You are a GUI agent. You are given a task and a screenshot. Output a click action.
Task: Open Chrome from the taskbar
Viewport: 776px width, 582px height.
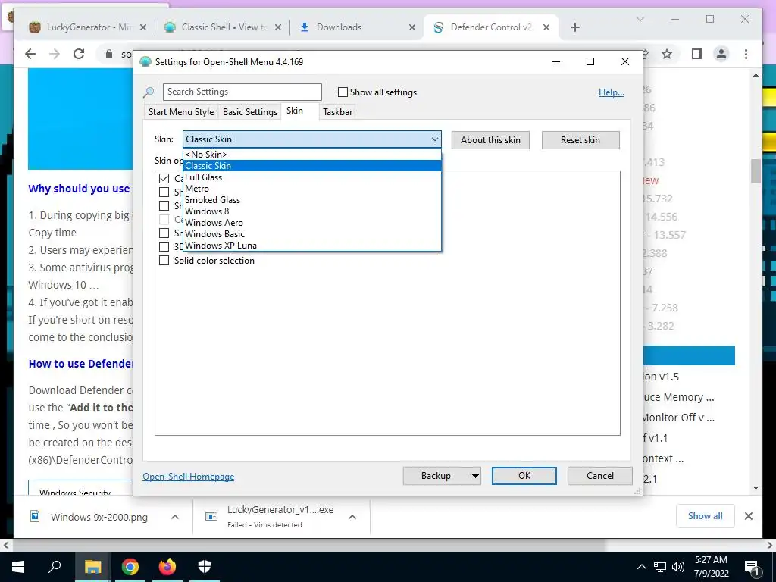(130, 567)
